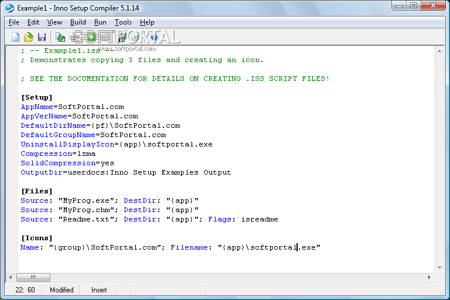Open the Help menu
This screenshot has height=300, width=450.
(147, 22)
